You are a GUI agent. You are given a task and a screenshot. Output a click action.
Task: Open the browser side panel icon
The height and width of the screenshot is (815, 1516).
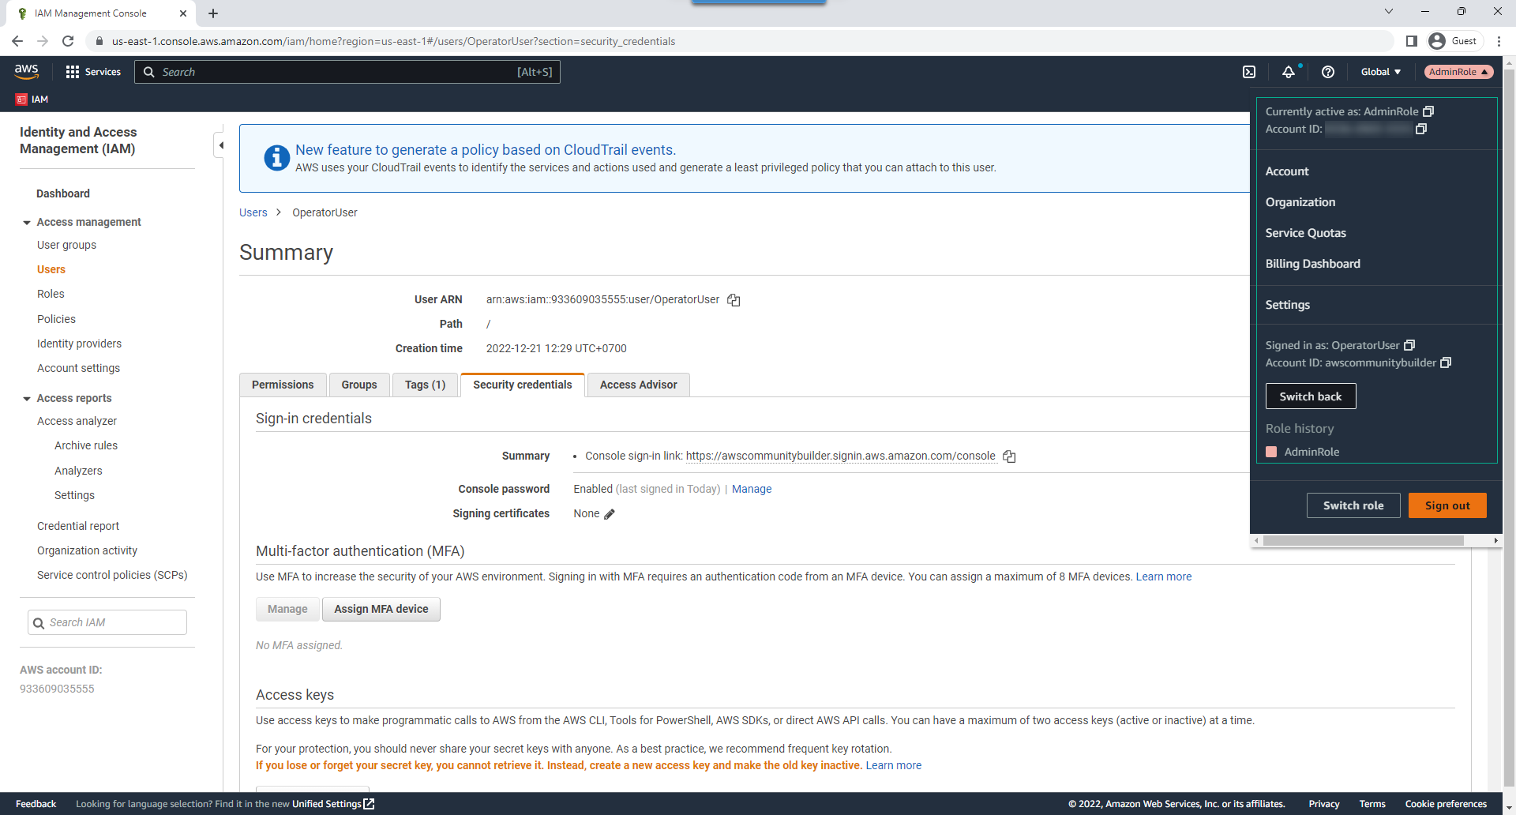point(1412,41)
